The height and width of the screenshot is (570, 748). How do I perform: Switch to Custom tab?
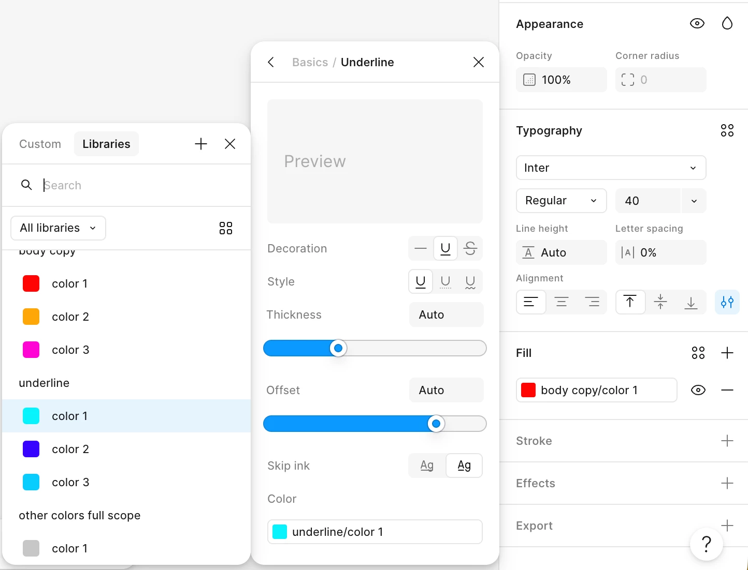pos(40,144)
